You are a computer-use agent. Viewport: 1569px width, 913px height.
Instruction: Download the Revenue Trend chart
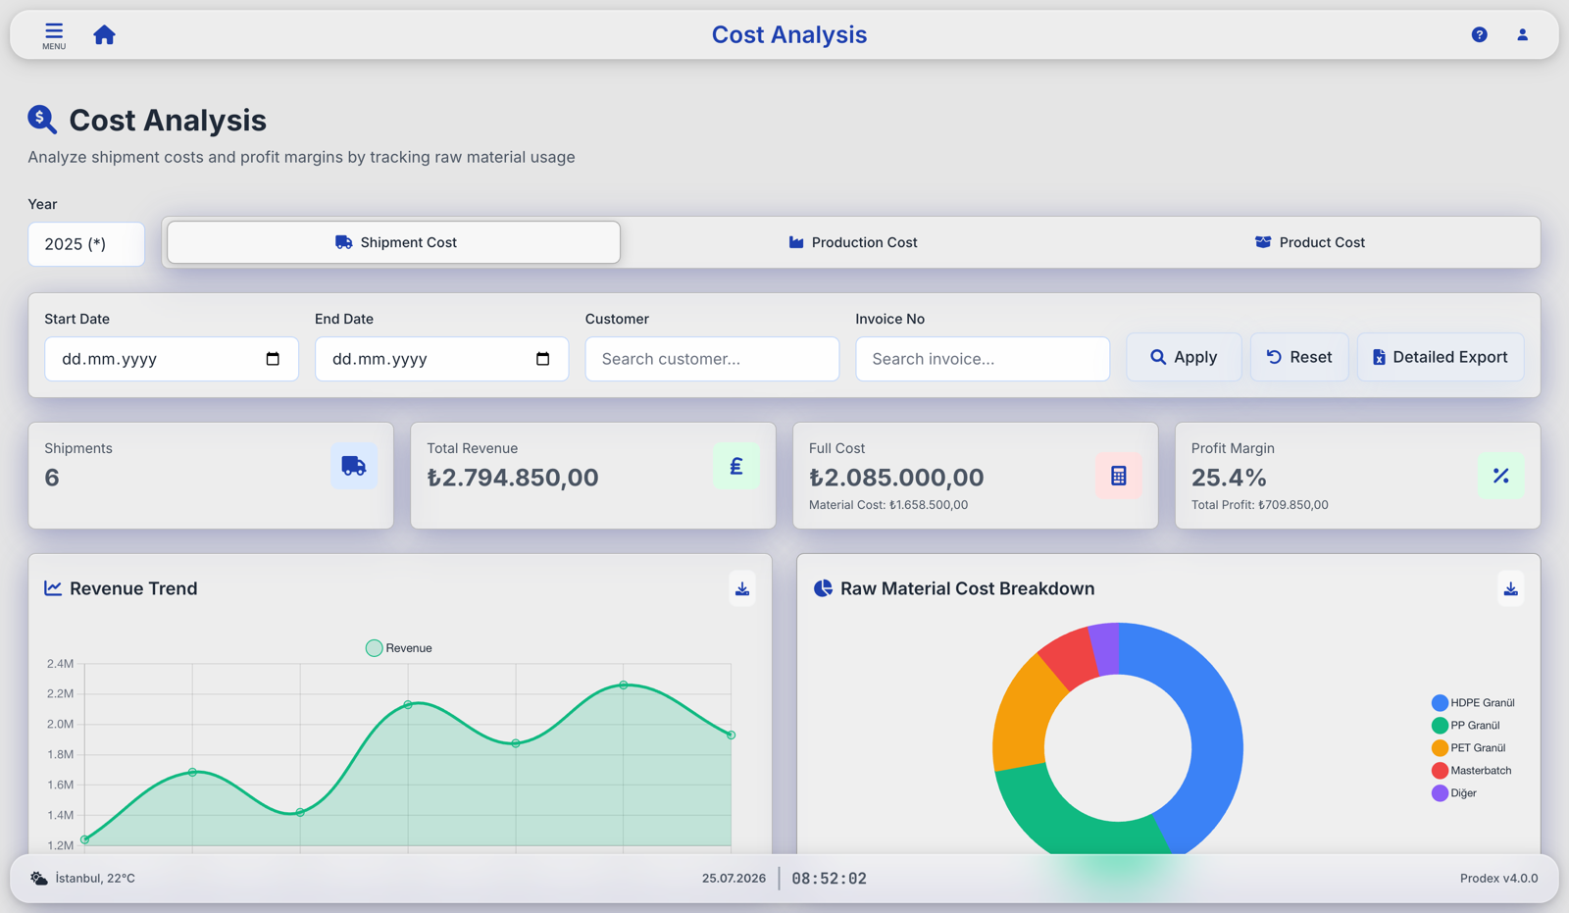[742, 588]
